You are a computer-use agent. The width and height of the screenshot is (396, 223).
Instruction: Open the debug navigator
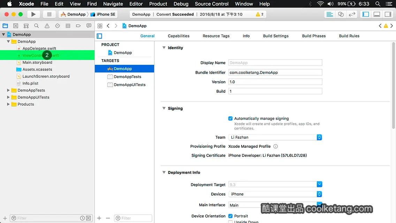click(68, 26)
